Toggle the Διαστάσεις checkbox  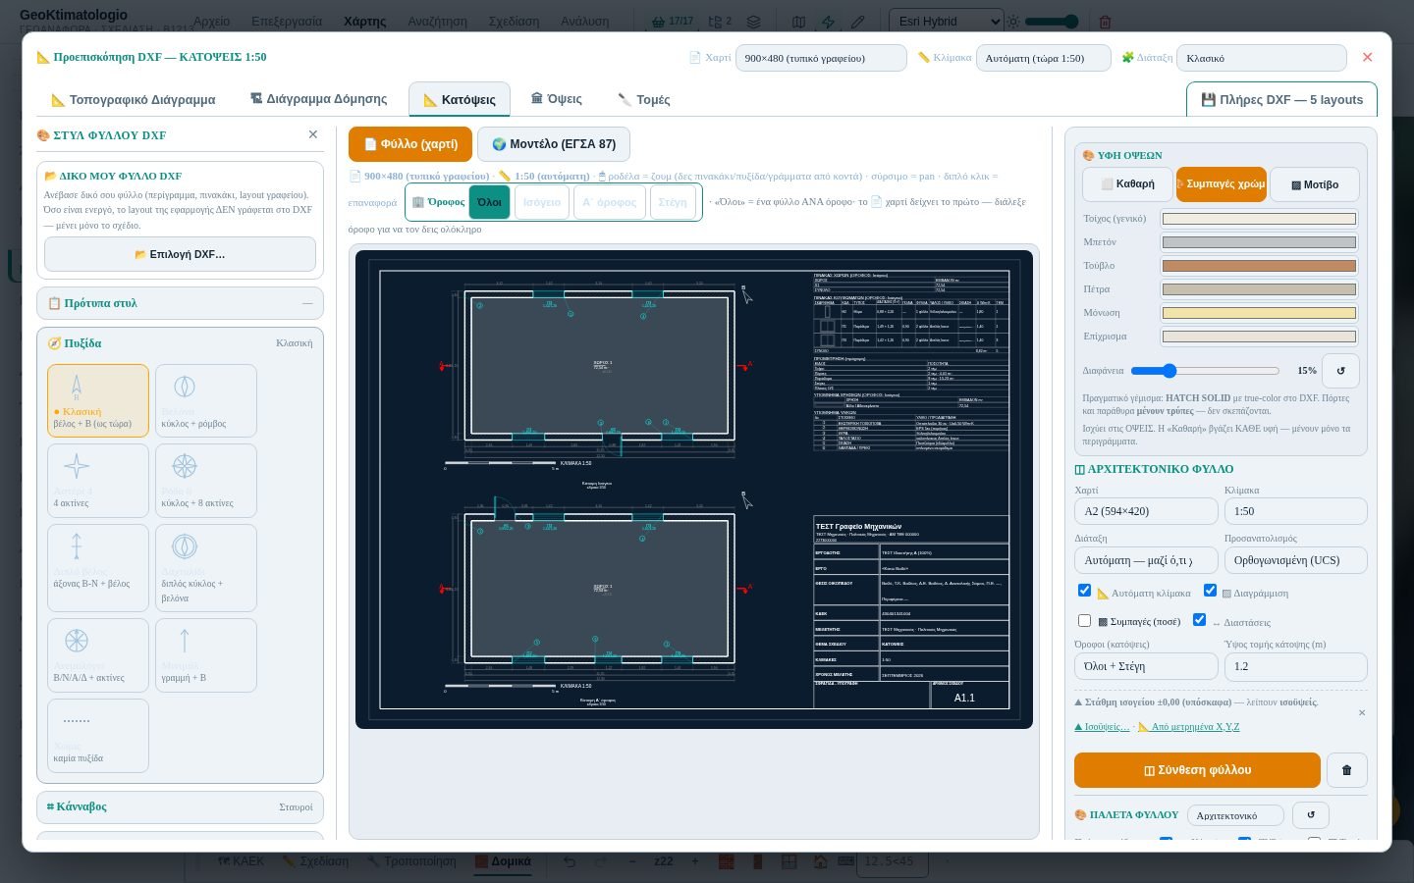pos(1199,620)
